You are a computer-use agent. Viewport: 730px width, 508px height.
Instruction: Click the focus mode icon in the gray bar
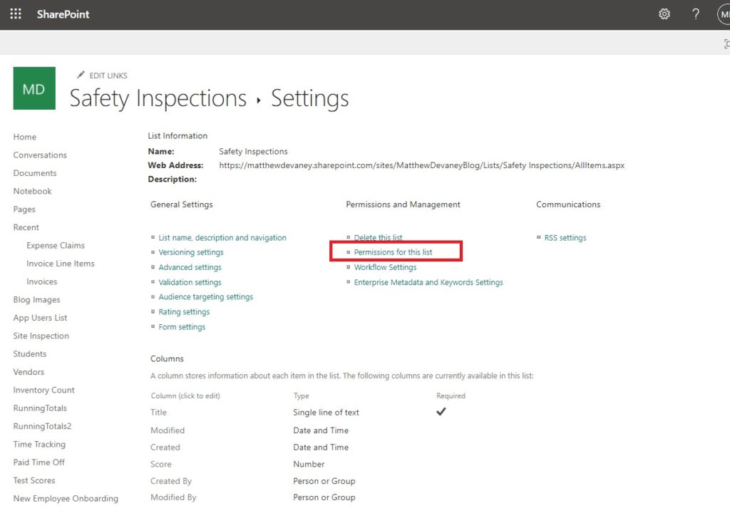click(x=726, y=43)
